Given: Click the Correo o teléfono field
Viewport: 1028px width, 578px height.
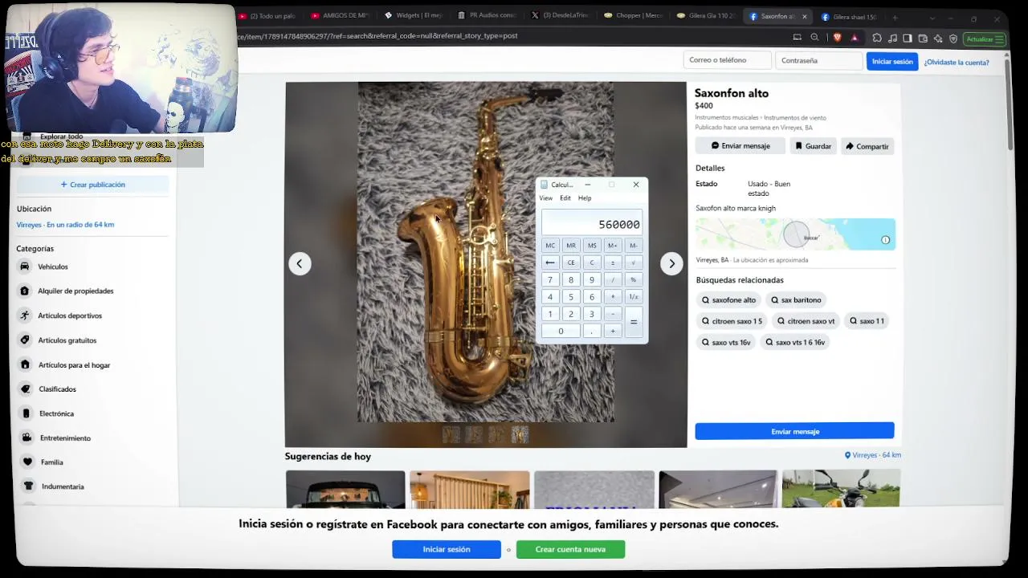Looking at the screenshot, I should tap(726, 60).
